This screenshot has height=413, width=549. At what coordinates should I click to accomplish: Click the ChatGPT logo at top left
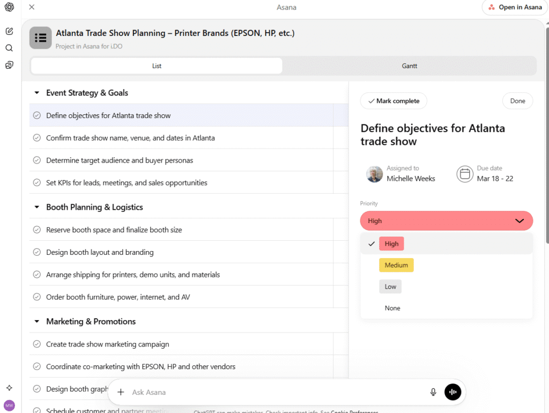(9, 7)
